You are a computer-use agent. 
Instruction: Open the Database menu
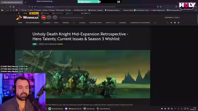(x=47, y=23)
